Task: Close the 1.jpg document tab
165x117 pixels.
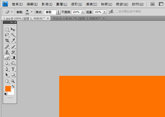Action: pos(48,18)
